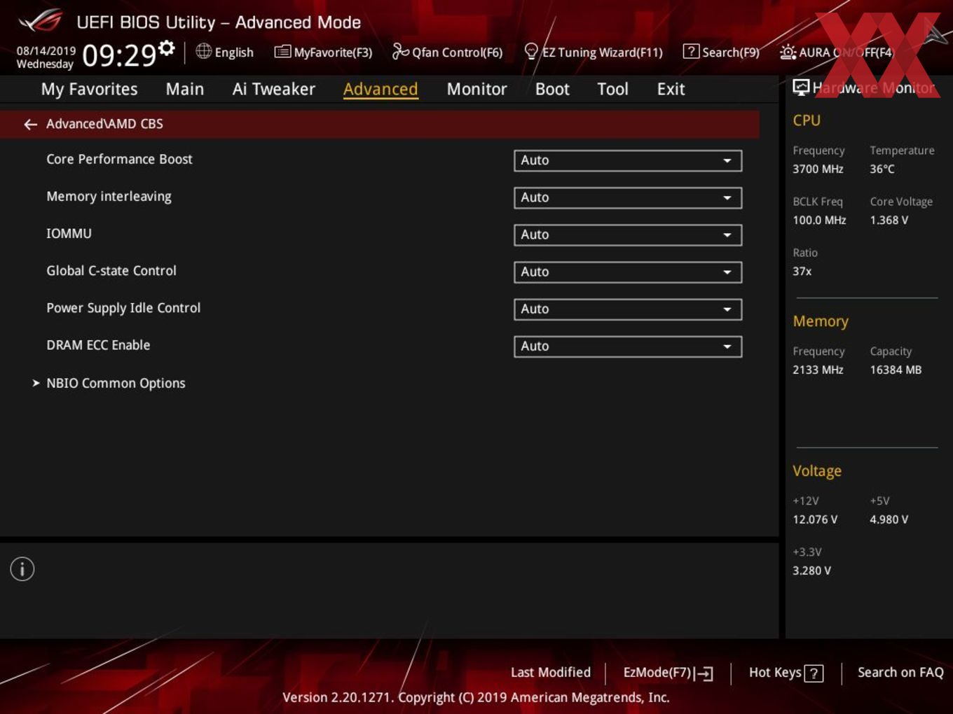953x714 pixels.
Task: Open MyFavorite(F3) list
Action: point(323,52)
